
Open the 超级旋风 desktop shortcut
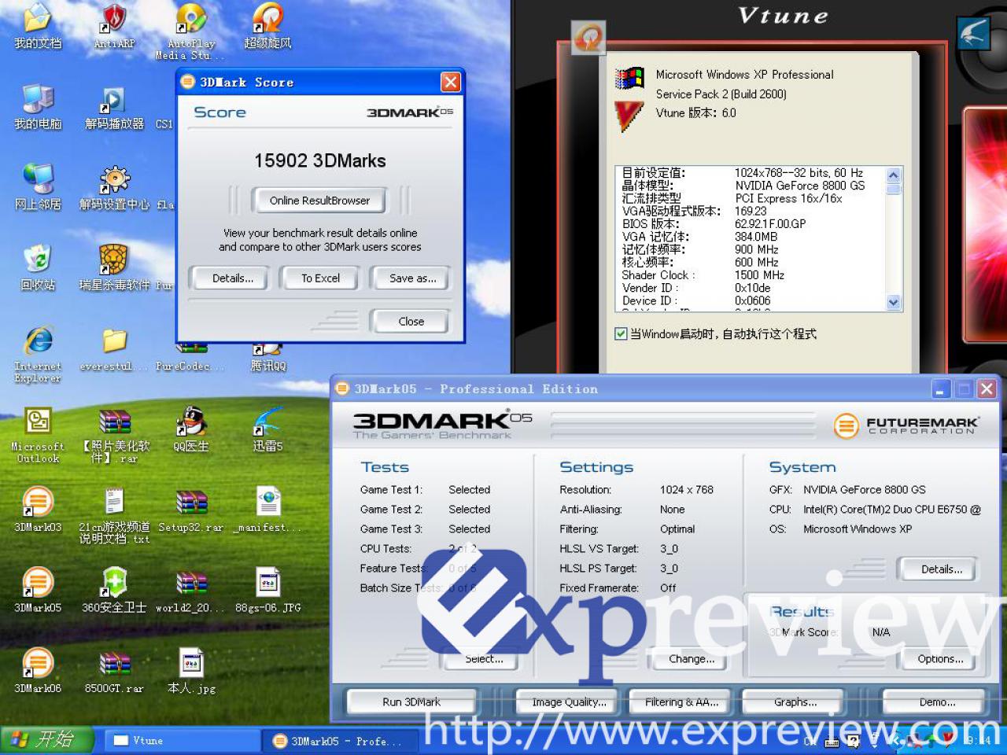point(267,27)
